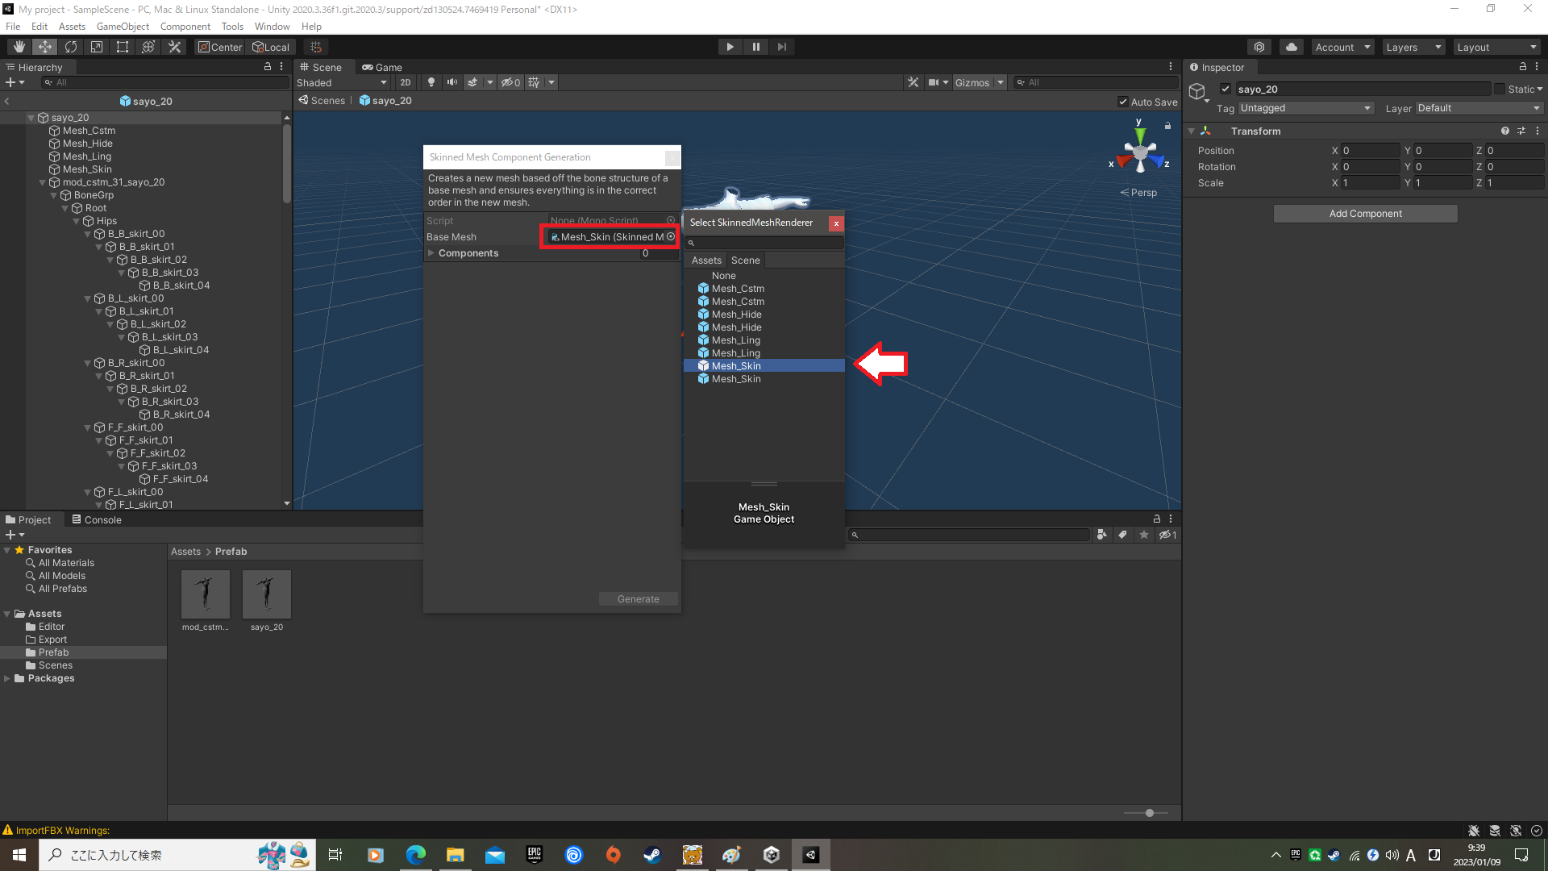Toggle scene audio speaker icon
1548x871 pixels.
click(x=451, y=82)
